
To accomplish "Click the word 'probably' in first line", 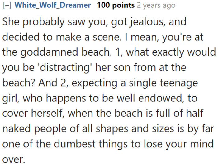I will point(44,22).
